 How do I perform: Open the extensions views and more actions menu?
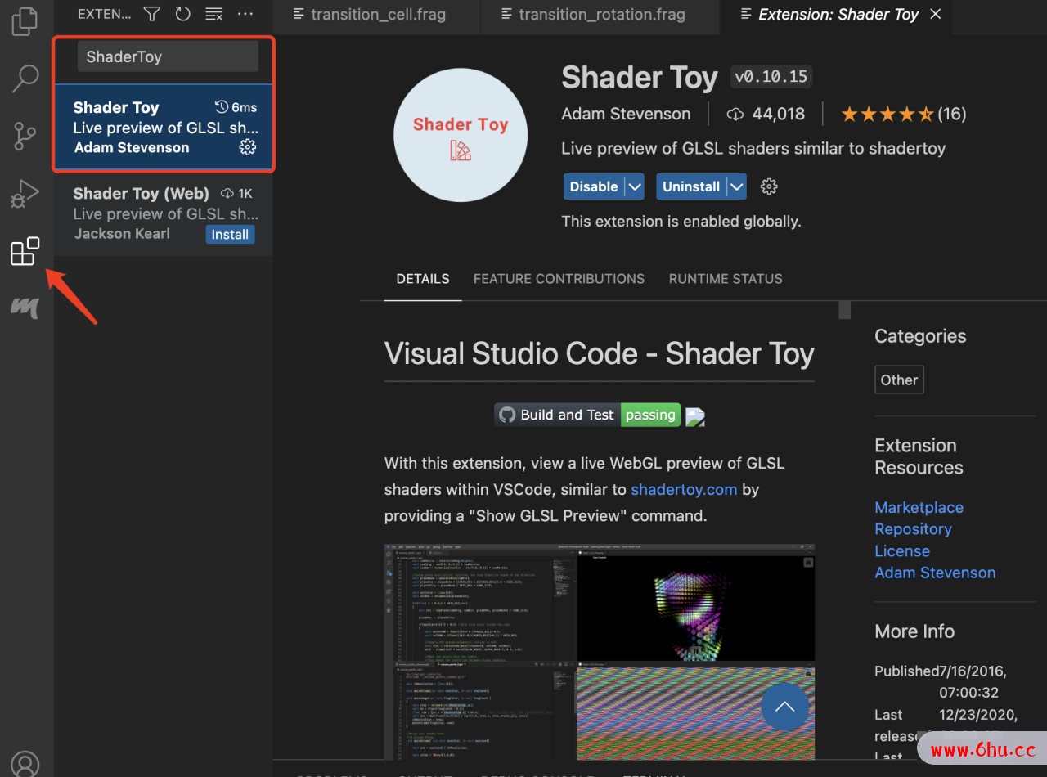tap(245, 14)
